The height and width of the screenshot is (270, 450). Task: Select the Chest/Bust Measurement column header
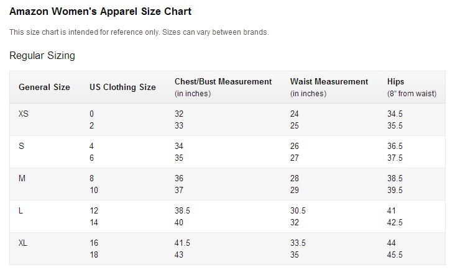[223, 87]
